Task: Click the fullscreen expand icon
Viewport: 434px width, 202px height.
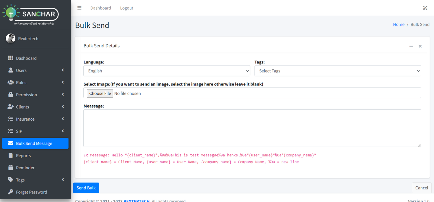Action: point(425,8)
